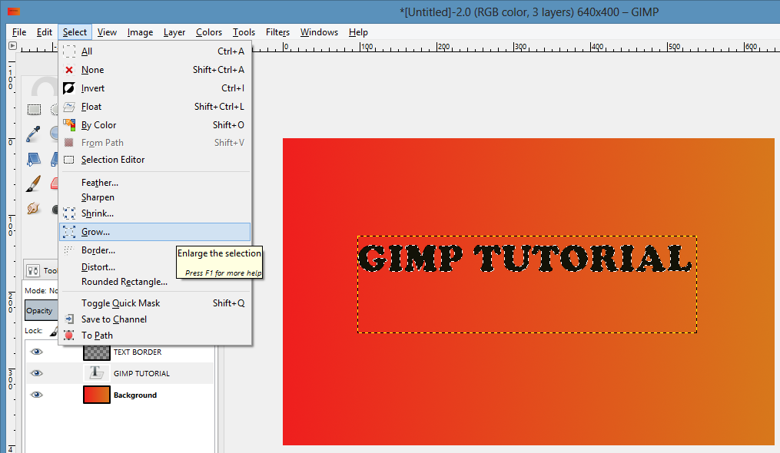Viewport: 780px width, 453px height.
Task: Apply Sharpen to the selection
Action: coord(154,197)
